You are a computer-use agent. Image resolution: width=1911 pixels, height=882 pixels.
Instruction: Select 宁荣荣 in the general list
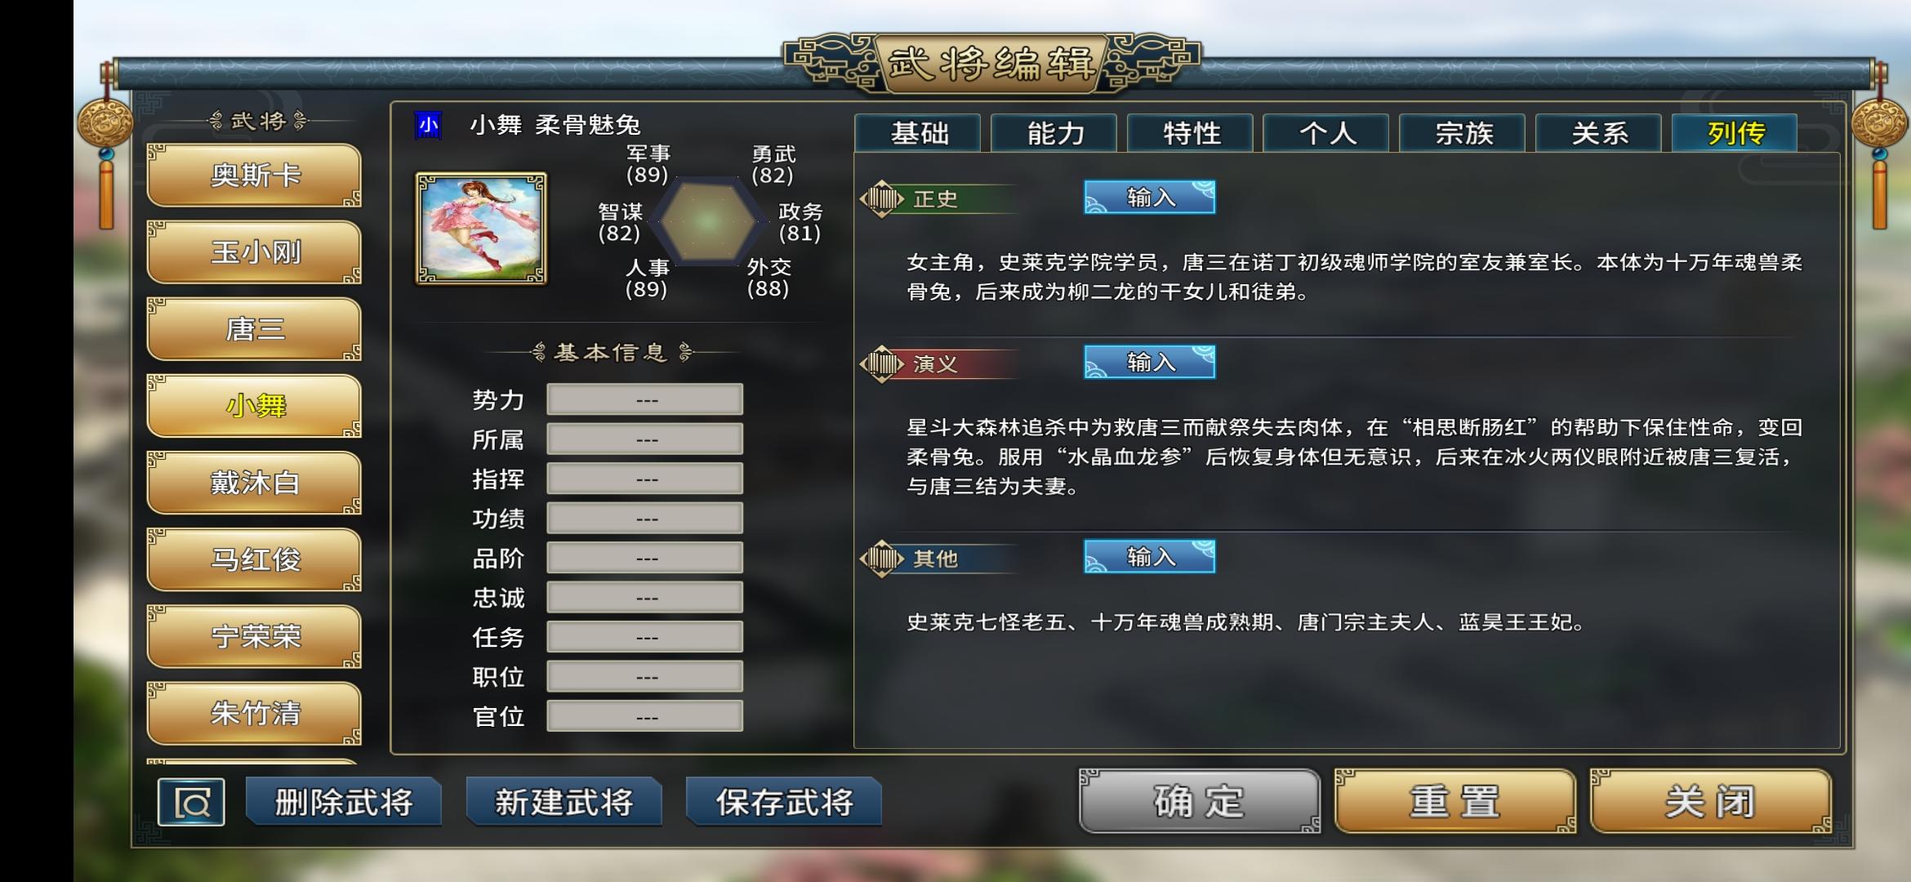point(254,636)
